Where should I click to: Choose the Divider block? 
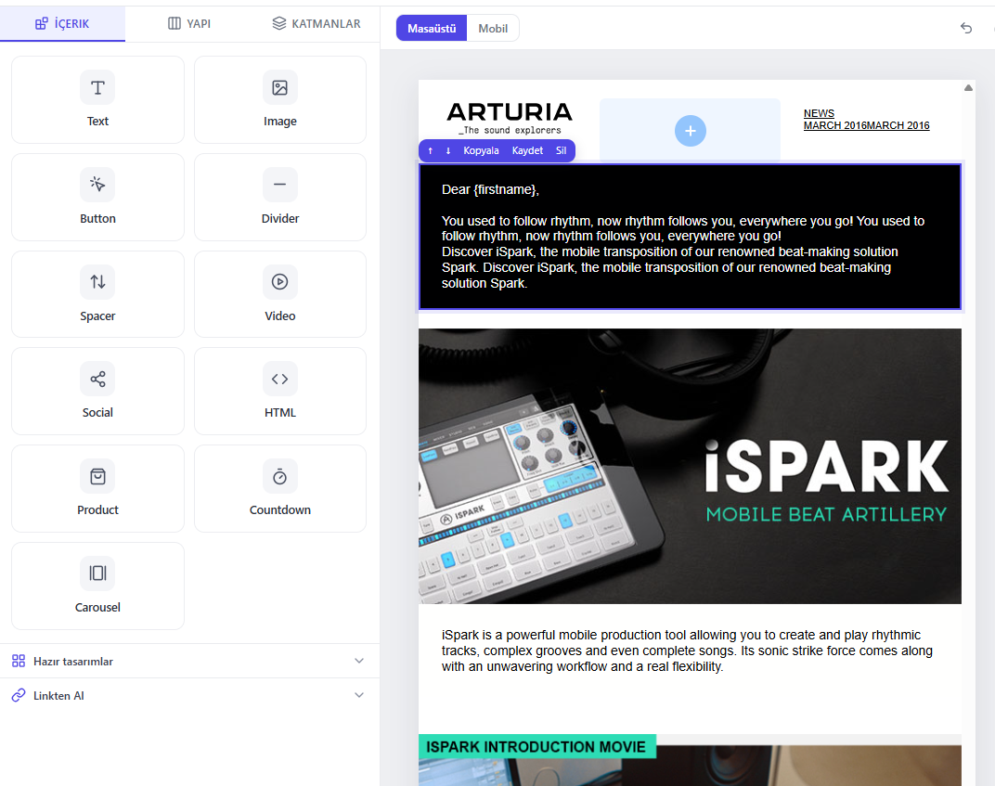coord(280,198)
